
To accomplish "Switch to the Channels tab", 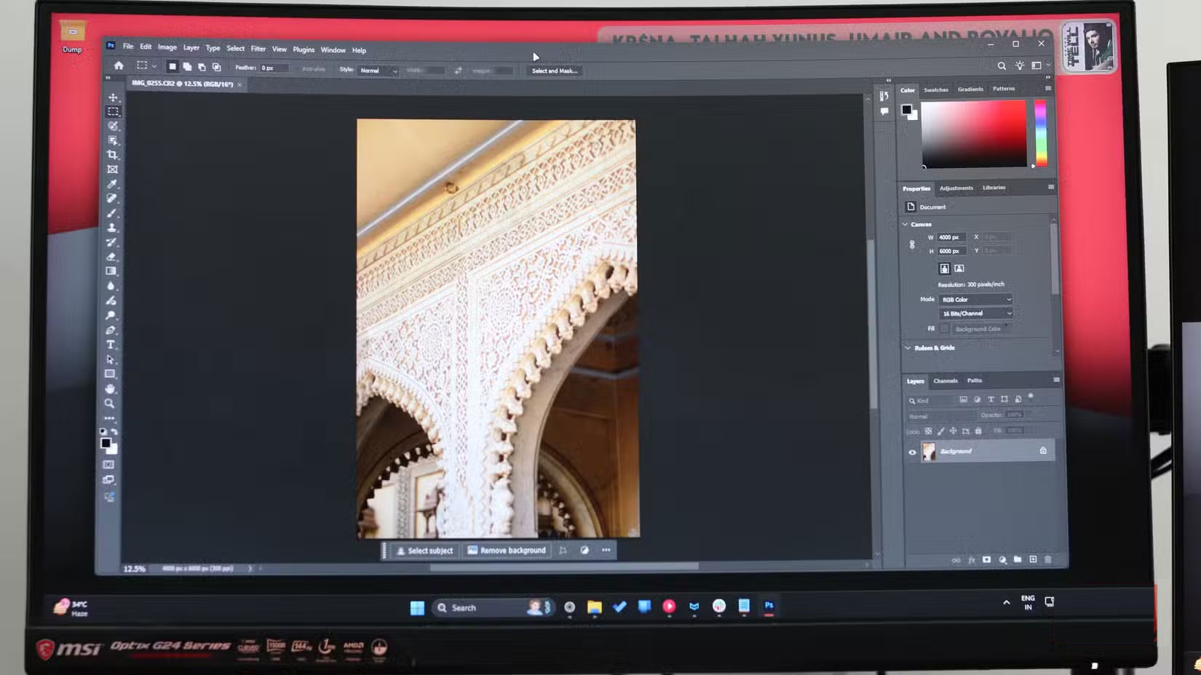I will 945,380.
